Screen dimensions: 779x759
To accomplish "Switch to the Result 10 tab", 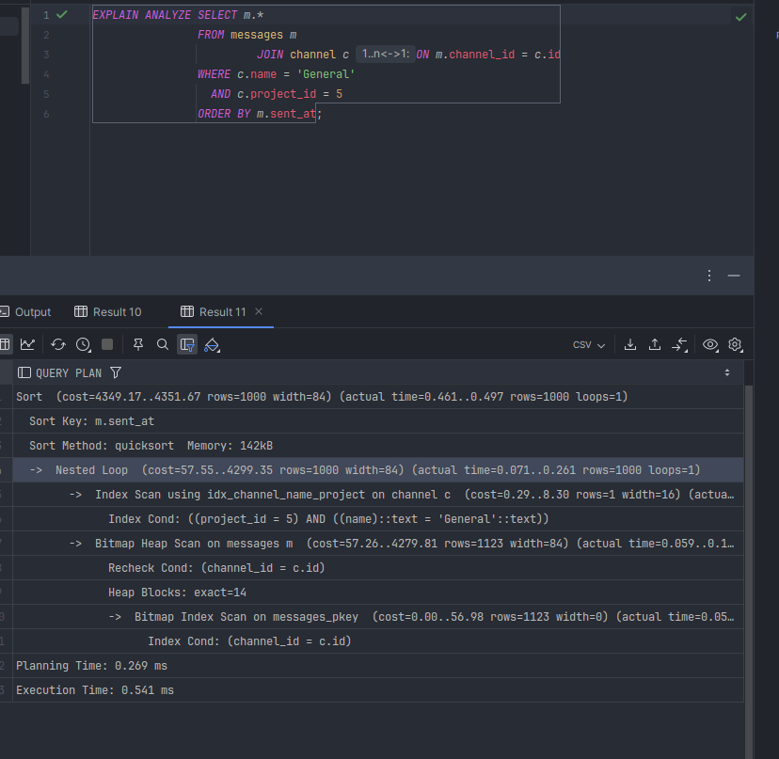I will (x=108, y=312).
